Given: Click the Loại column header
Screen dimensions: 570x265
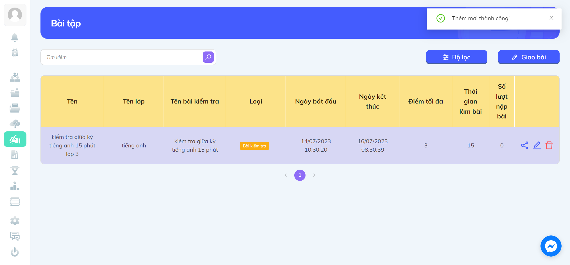Looking at the screenshot, I should point(256,101).
